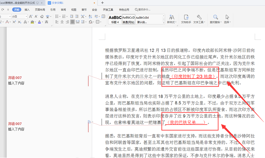
Task: Click the first 邦德007 inserted-content comment
Action: [x=16, y=80]
